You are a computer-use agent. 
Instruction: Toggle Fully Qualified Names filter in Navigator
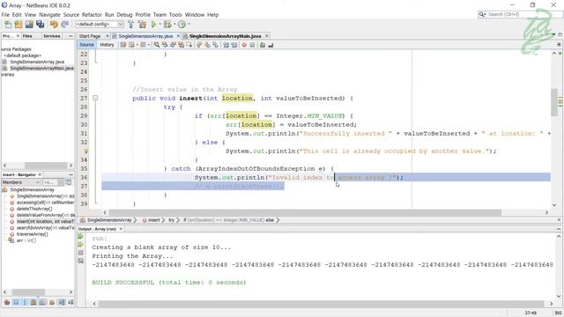tap(52, 302)
